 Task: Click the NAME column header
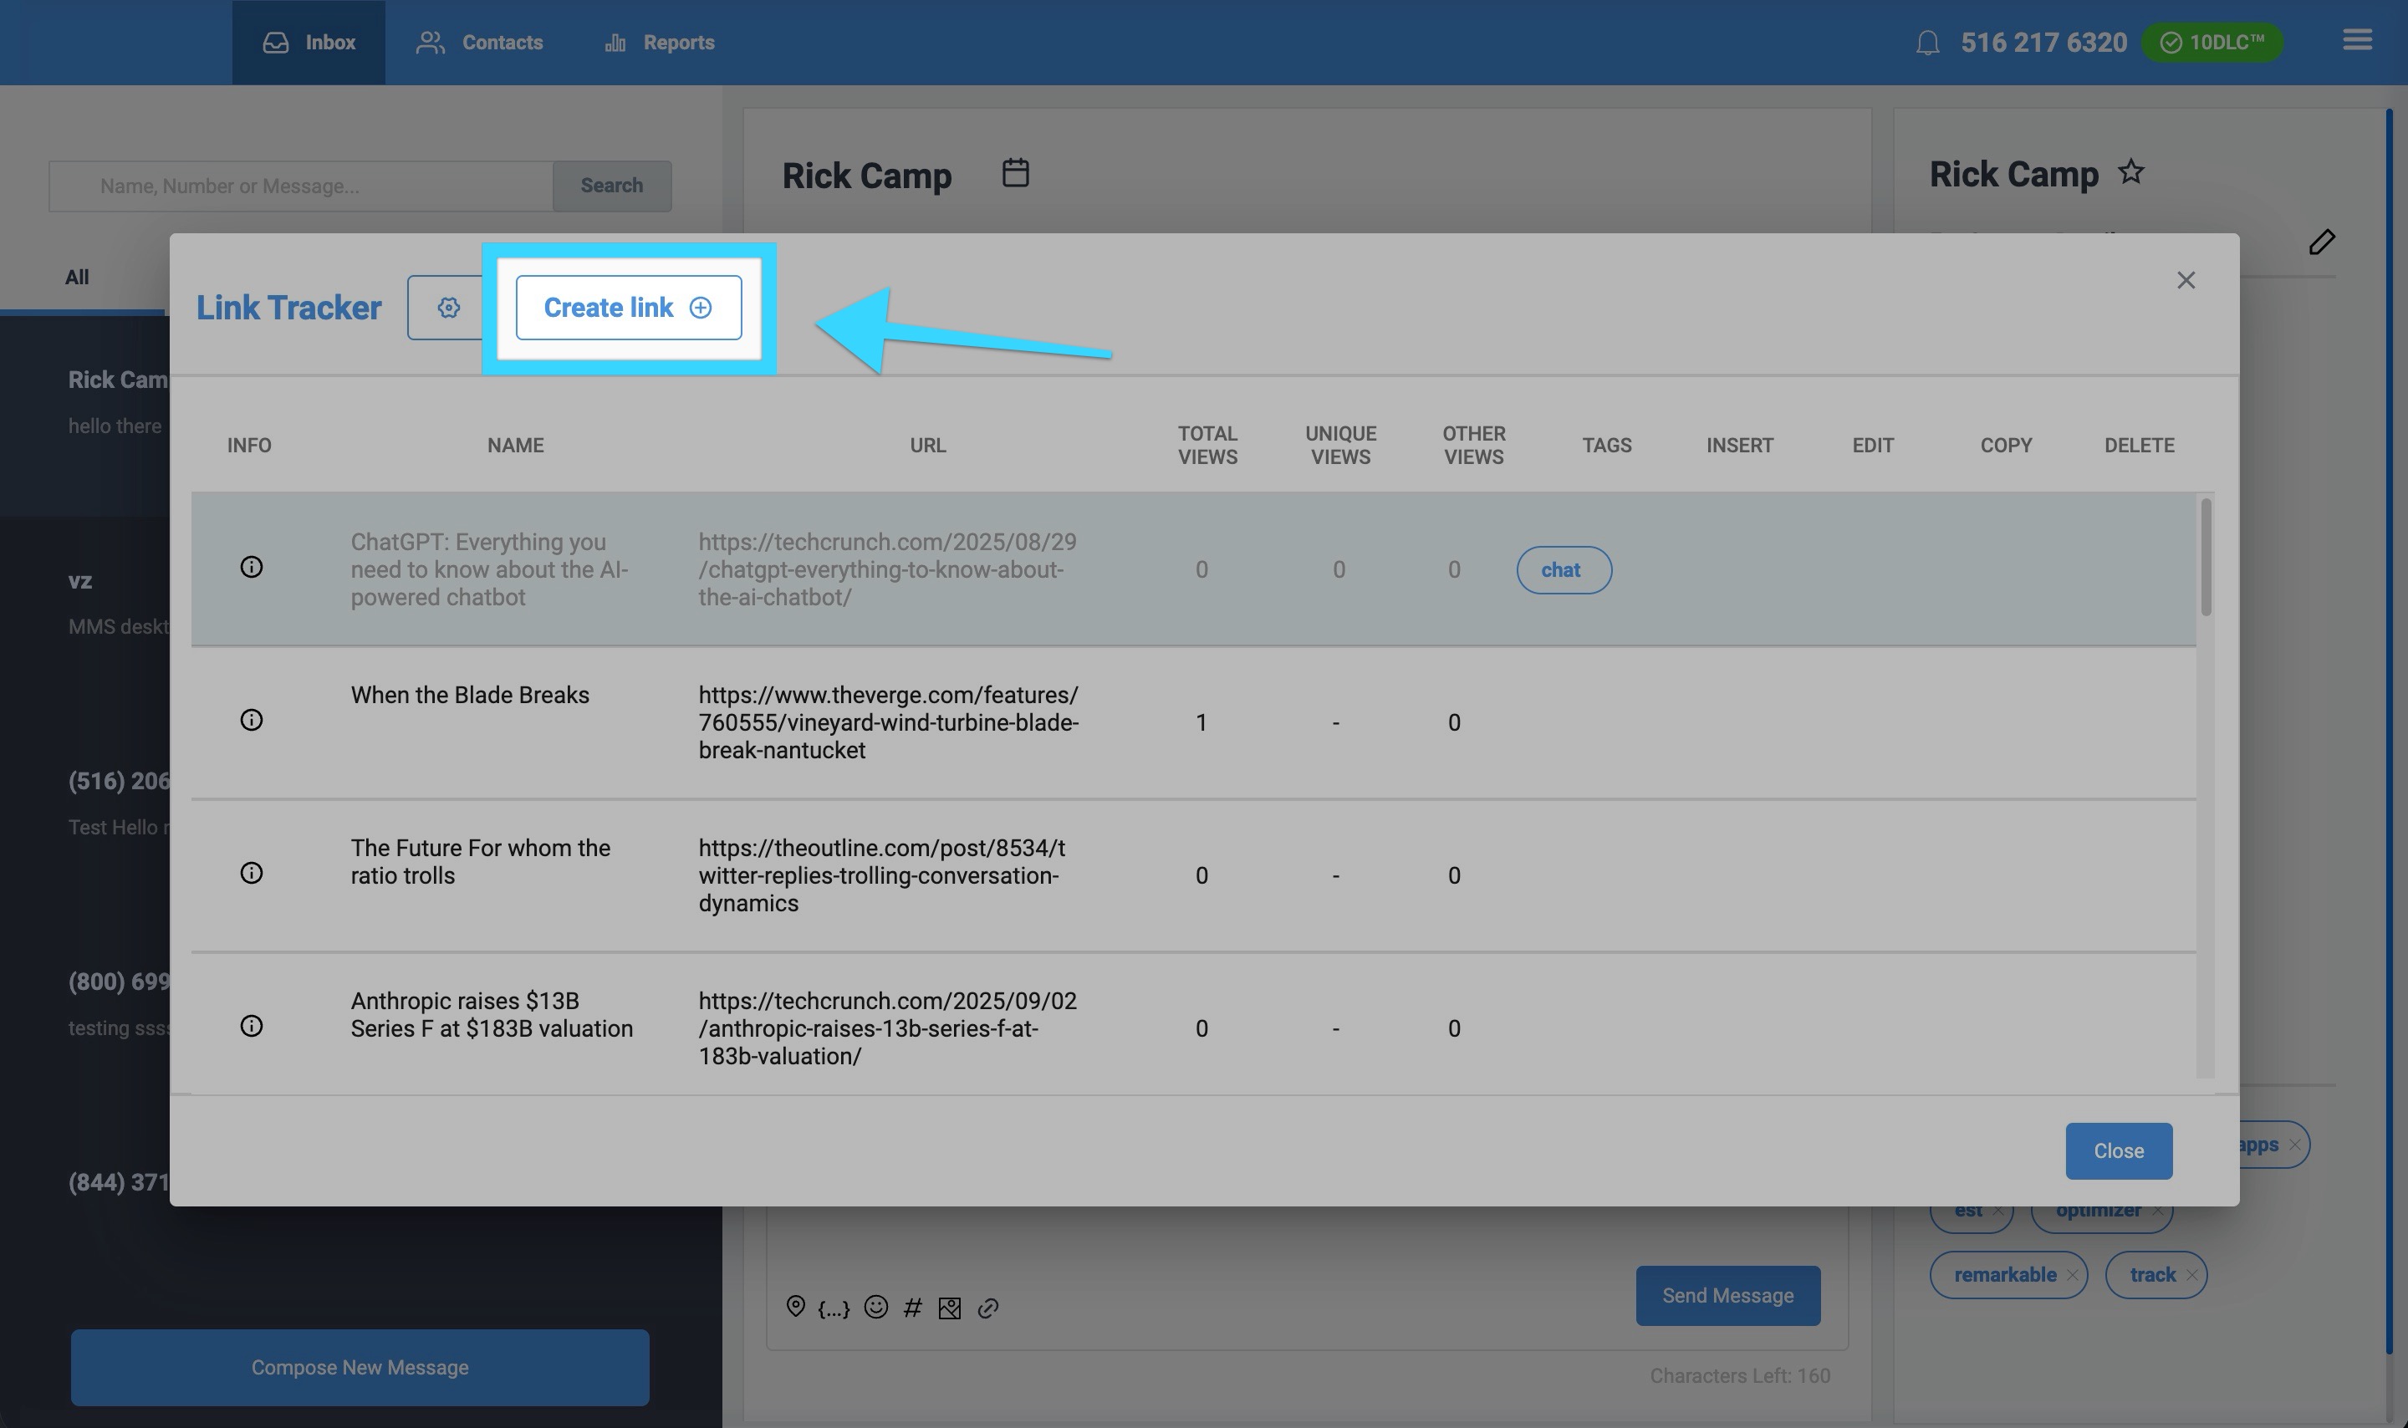tap(516, 446)
